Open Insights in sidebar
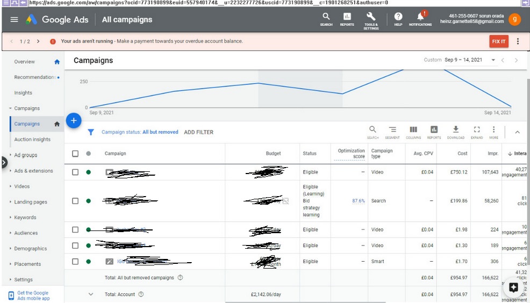This screenshot has height=303, width=530. point(23,93)
